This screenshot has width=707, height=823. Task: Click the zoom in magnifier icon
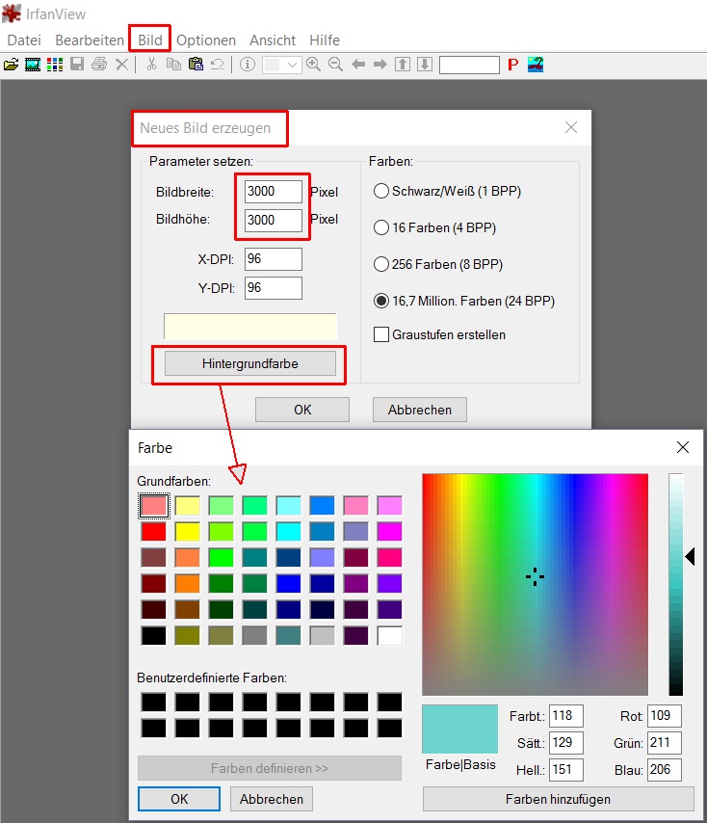[x=313, y=65]
